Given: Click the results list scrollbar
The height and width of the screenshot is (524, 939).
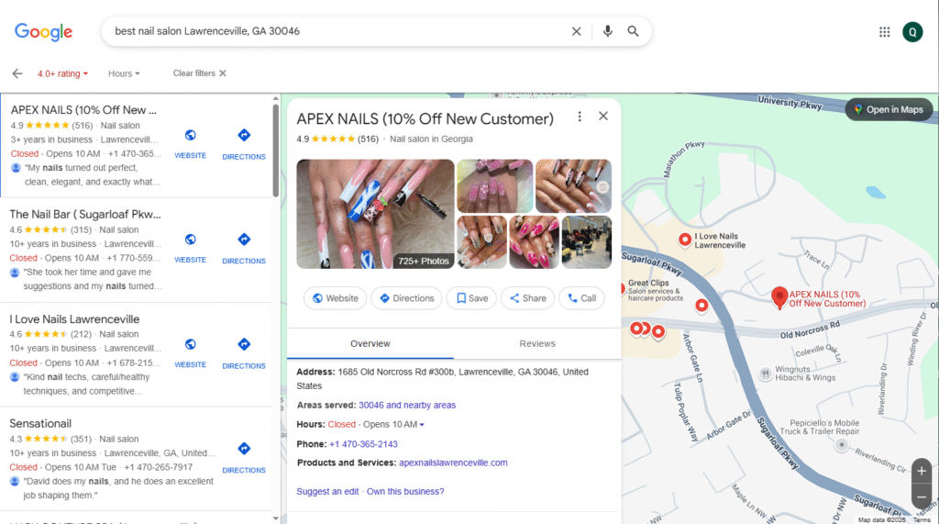Looking at the screenshot, I should pyautogui.click(x=275, y=151).
